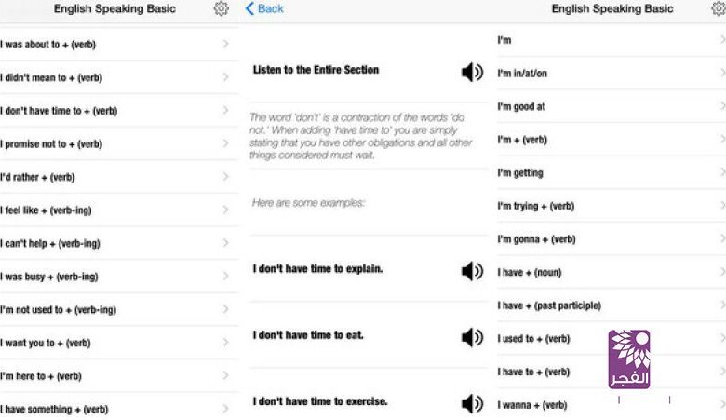Image resolution: width=726 pixels, height=420 pixels.
Task: Go Back to the lesson list
Action: [264, 8]
